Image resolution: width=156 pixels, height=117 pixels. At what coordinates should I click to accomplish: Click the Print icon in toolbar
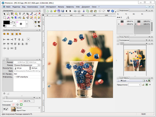coord(79,11)
